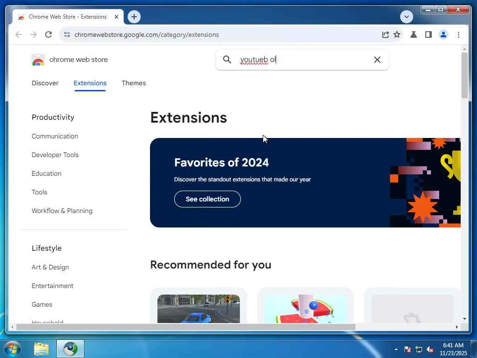The width and height of the screenshot is (477, 358).
Task: Clear the search box text
Action: 377,60
